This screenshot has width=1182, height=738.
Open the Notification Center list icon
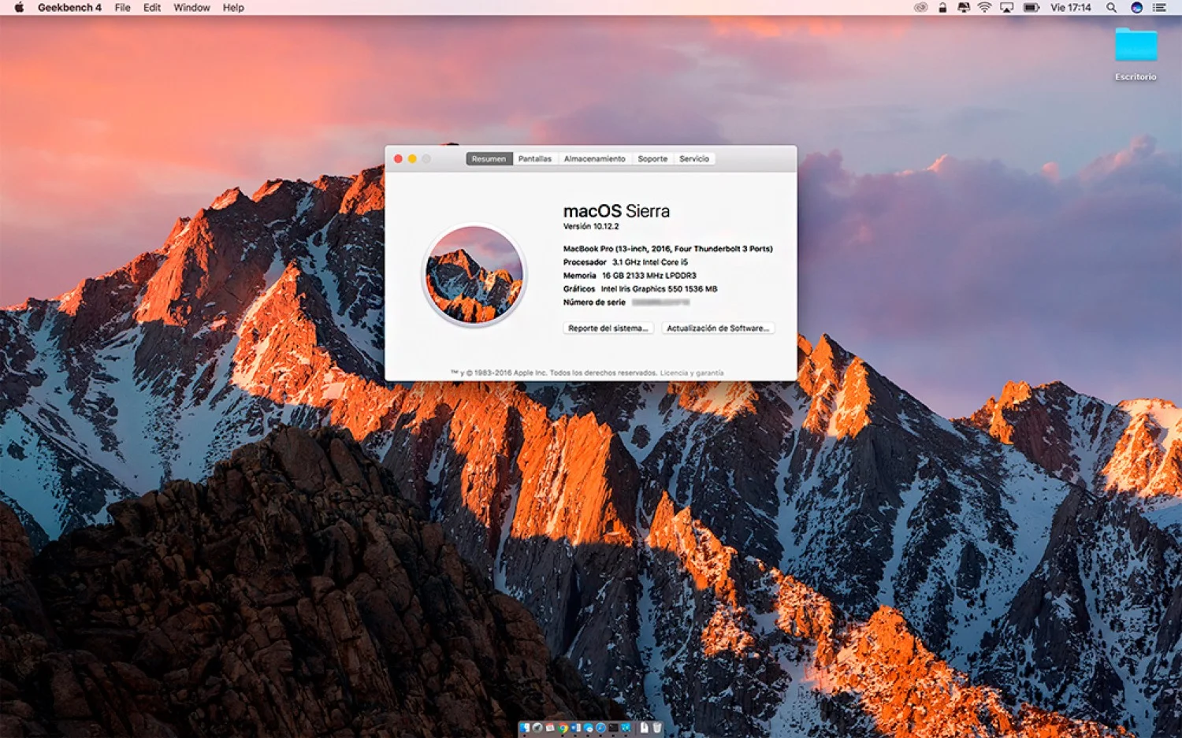1159,7
